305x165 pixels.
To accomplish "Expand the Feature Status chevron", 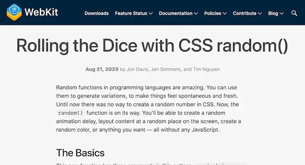I will pyautogui.click(x=151, y=14).
